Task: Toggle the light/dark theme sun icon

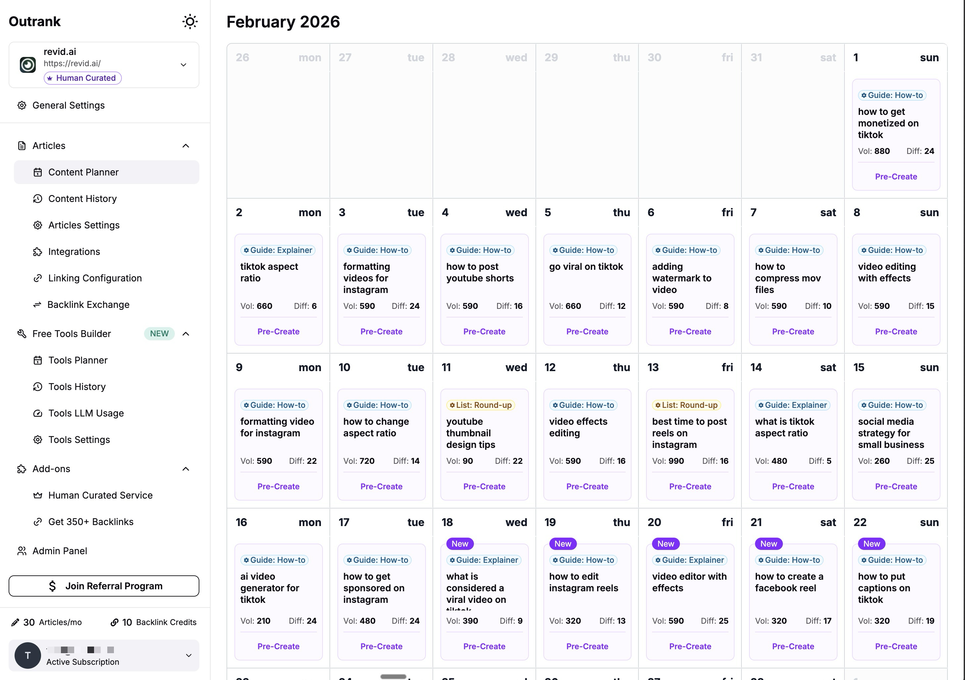Action: [x=190, y=22]
